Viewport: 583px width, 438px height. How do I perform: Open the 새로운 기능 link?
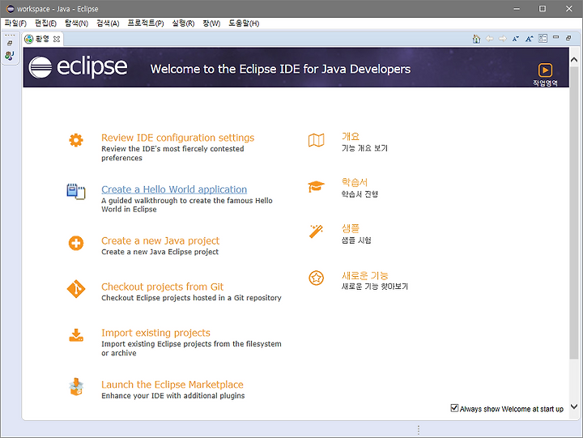[x=364, y=275]
